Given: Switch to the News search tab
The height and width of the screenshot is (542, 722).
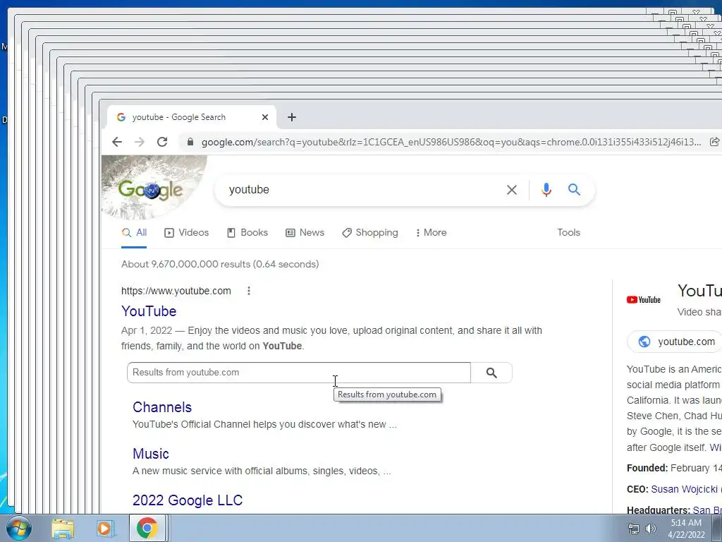Looking at the screenshot, I should pyautogui.click(x=305, y=233).
